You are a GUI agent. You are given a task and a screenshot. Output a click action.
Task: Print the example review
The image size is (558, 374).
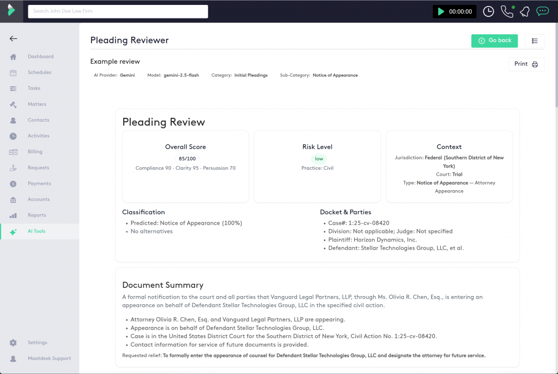tap(526, 64)
